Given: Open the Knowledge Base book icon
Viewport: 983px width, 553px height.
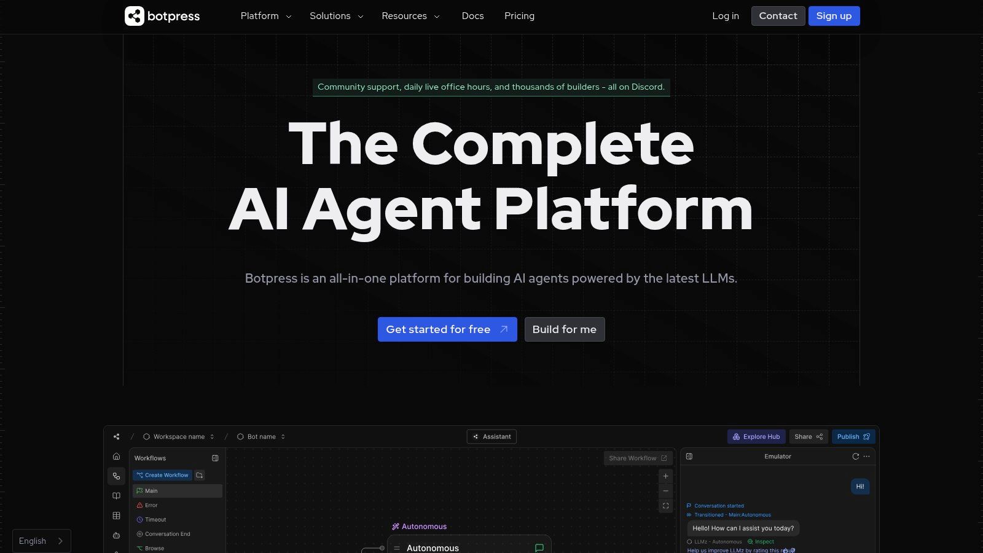Looking at the screenshot, I should (116, 496).
